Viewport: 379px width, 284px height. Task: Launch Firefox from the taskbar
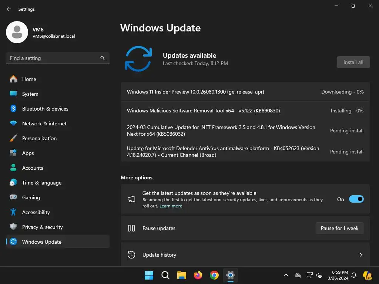coord(198,275)
